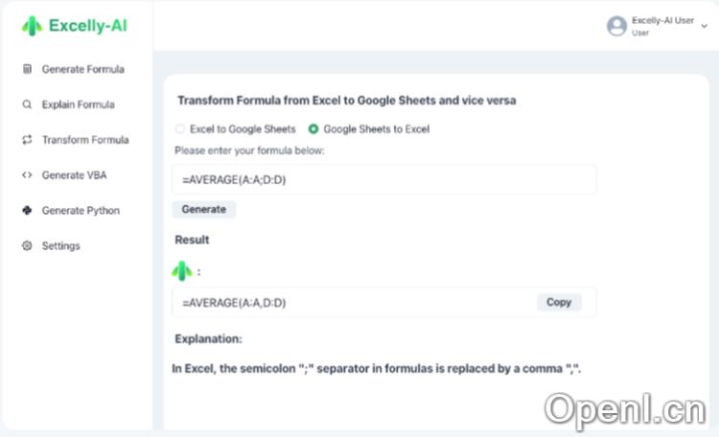Open the Generate Formula page

point(82,69)
